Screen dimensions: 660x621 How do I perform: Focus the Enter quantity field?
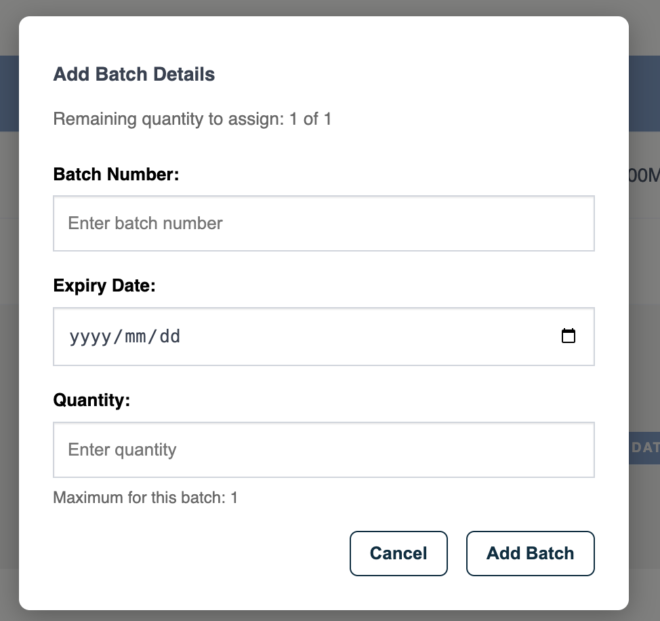[324, 449]
